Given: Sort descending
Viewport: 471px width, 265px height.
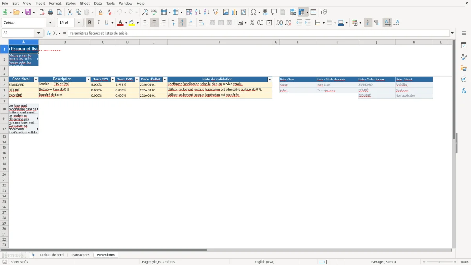Looking at the screenshot, I should coord(207,12).
